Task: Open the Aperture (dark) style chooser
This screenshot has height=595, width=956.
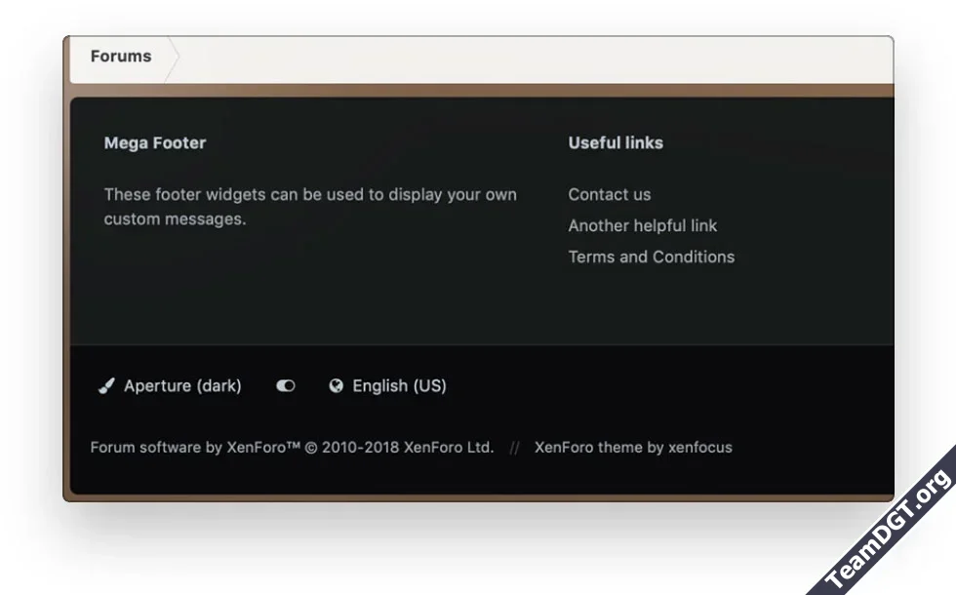Action: tap(182, 386)
